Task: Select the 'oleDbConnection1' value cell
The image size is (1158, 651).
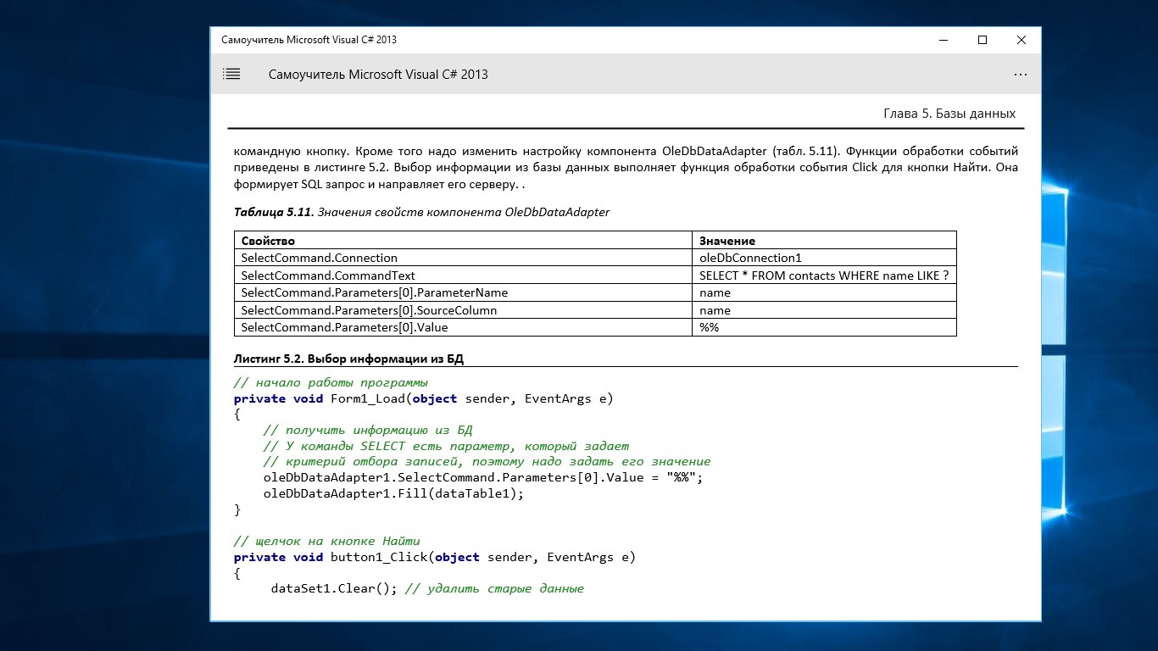Action: click(824, 258)
